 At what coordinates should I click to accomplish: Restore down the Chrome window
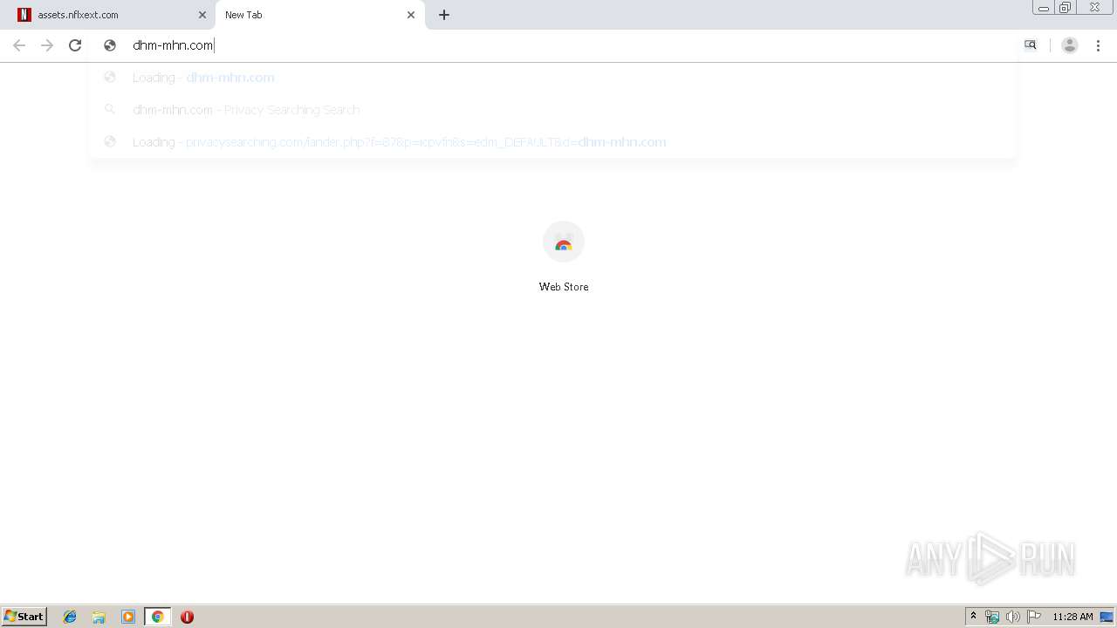point(1066,8)
